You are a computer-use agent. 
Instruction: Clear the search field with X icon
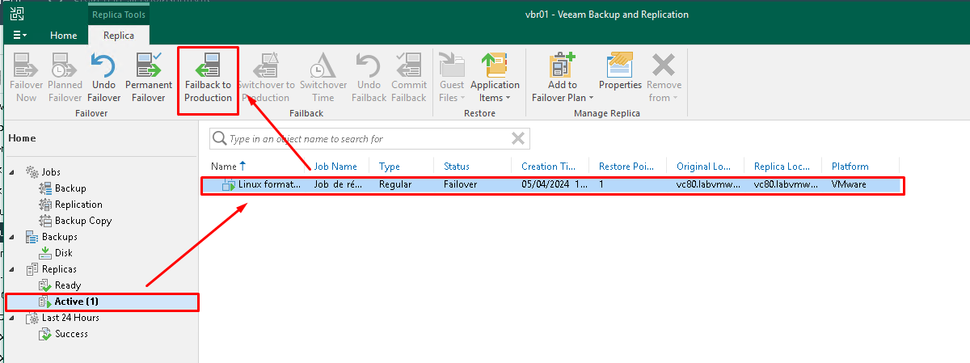pos(518,139)
